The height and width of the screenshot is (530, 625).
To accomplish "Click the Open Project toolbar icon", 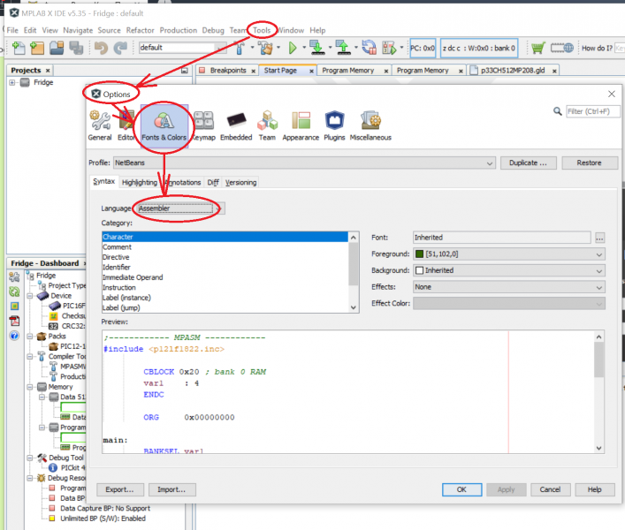I will click(57, 48).
